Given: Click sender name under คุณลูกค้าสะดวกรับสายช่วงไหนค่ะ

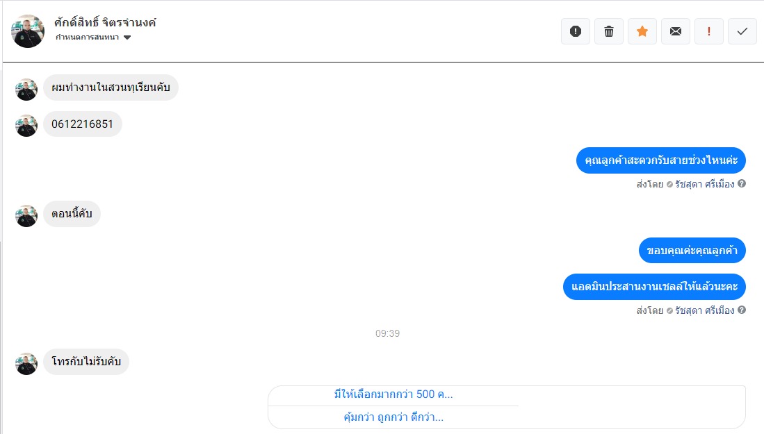Looking at the screenshot, I should click(x=704, y=184).
